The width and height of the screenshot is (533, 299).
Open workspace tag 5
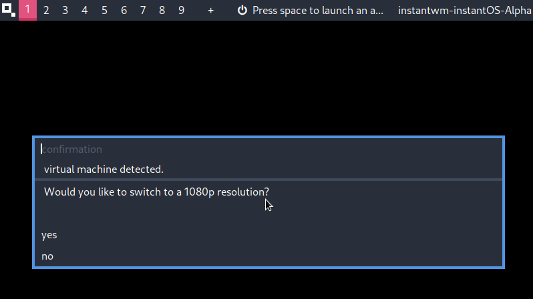[x=104, y=11]
